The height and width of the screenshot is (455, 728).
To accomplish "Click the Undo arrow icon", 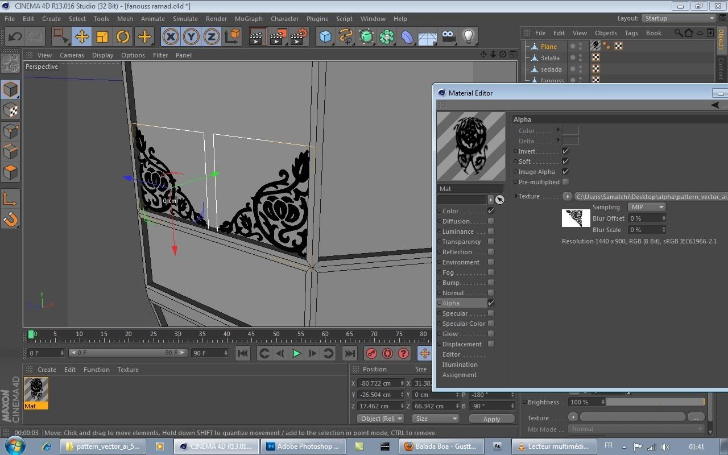I will point(15,36).
